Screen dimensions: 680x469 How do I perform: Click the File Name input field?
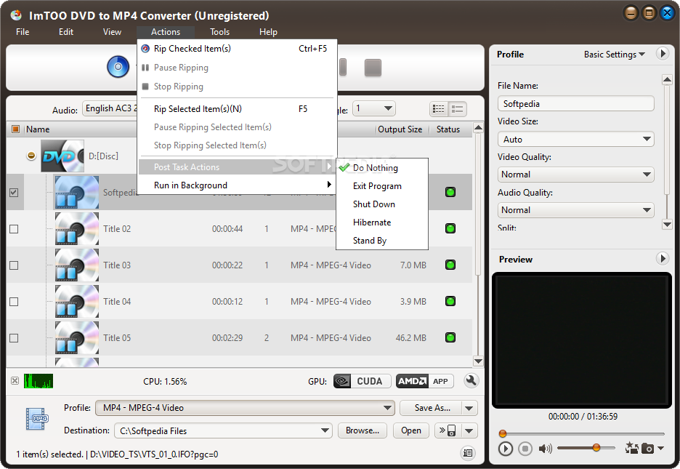click(x=575, y=104)
